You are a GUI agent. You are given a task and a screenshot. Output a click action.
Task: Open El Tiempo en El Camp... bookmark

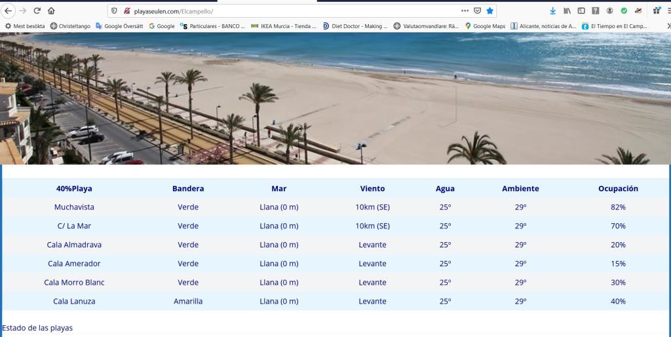615,26
